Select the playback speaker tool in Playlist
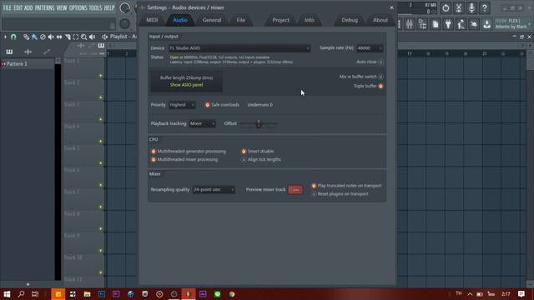534x300 pixels. coord(92,37)
